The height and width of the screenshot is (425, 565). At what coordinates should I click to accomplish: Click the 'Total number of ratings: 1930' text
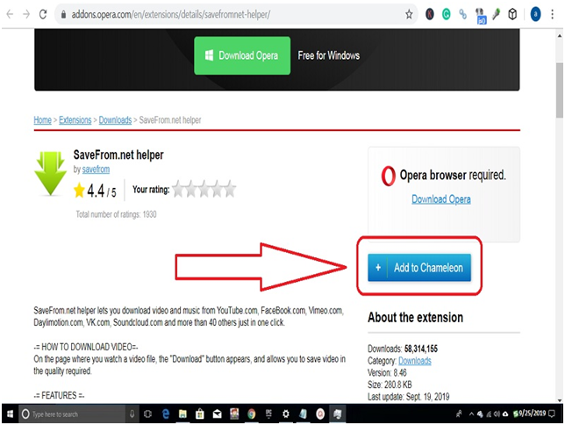click(116, 214)
